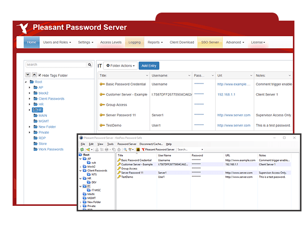Collapse the web Root node arrow
This screenshot has width=304, height=230.
click(x=26, y=82)
